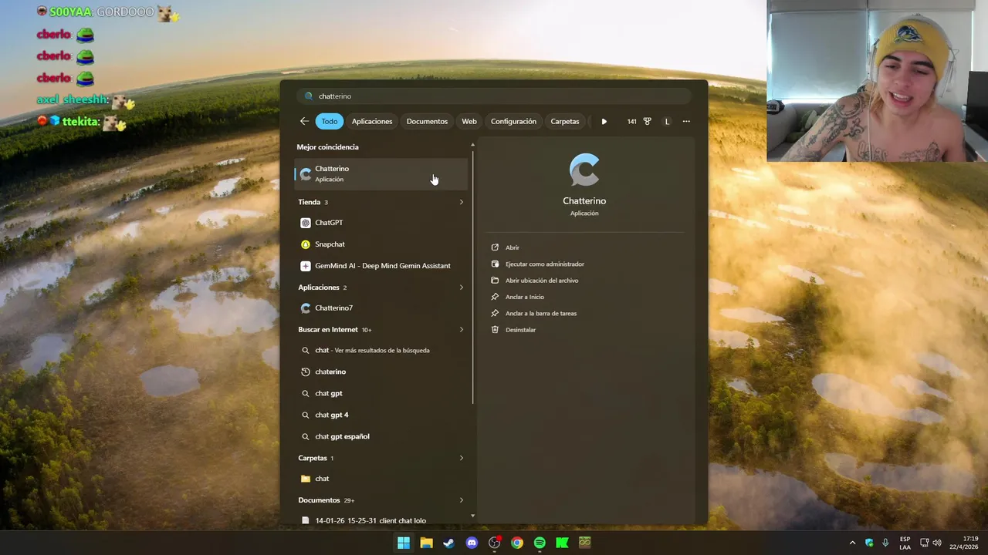This screenshot has height=555, width=988.
Task: Switch to the Web filter tab
Action: (469, 121)
